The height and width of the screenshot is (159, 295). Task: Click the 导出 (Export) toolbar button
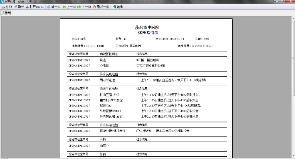[19, 7]
